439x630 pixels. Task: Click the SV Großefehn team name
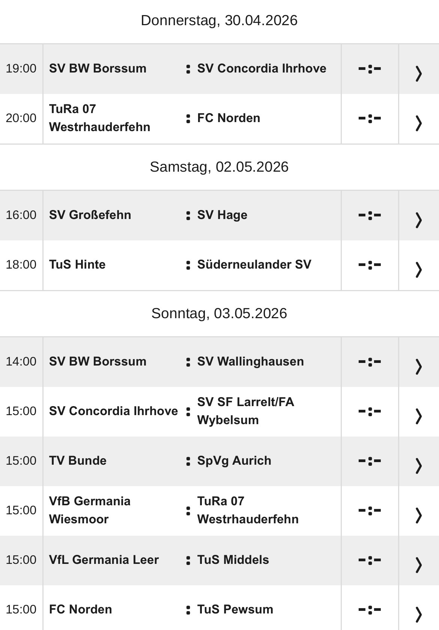pos(90,215)
